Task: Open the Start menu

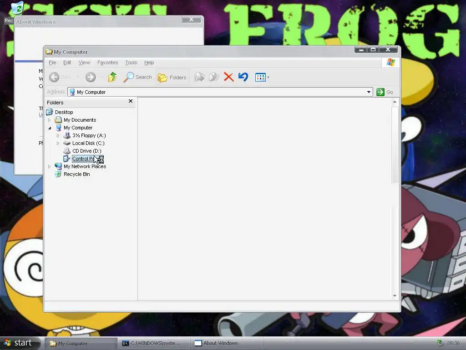Action: click(x=20, y=343)
